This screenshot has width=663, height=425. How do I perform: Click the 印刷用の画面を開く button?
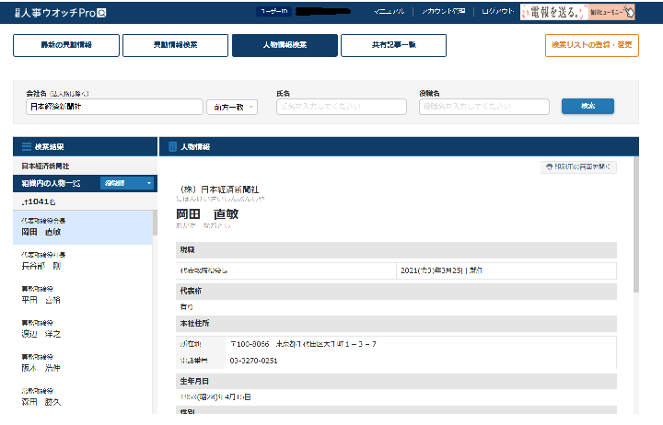(578, 167)
